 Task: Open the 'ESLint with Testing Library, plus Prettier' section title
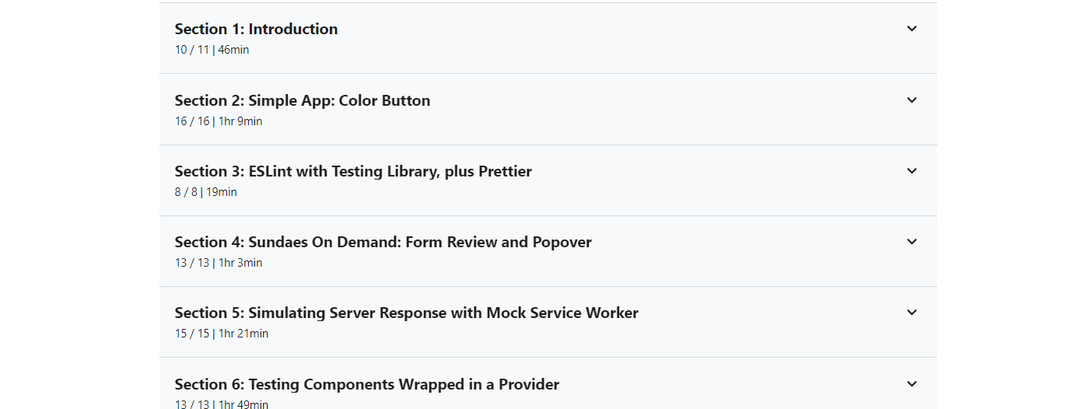click(353, 172)
